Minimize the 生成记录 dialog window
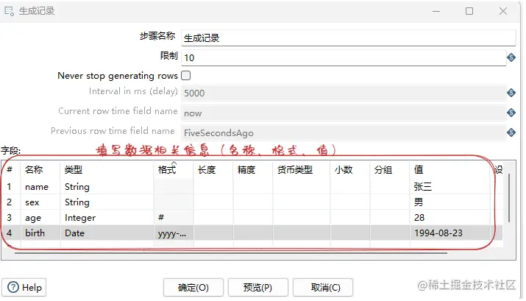 436,11
